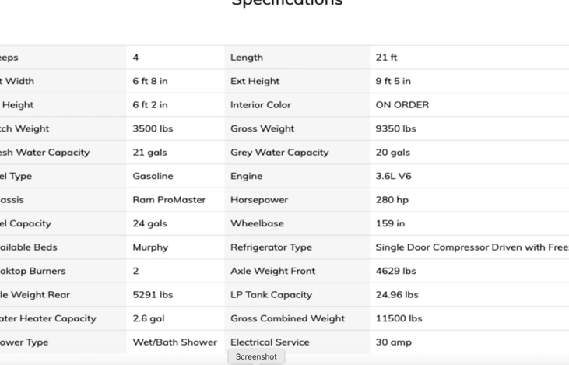Click the Interior Color ON ORDER value
The image size is (569, 365).
click(402, 105)
